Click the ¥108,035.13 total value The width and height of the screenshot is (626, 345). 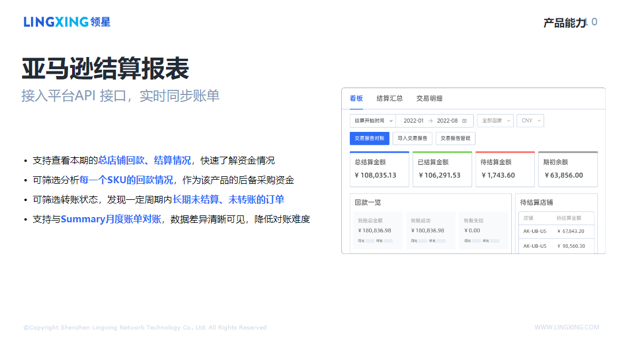click(x=375, y=176)
